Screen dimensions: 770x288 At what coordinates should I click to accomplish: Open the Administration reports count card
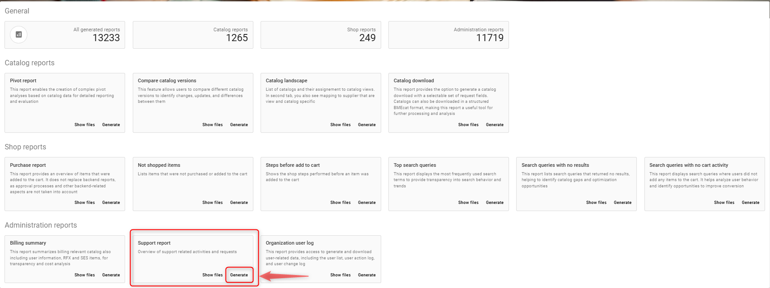tap(448, 35)
